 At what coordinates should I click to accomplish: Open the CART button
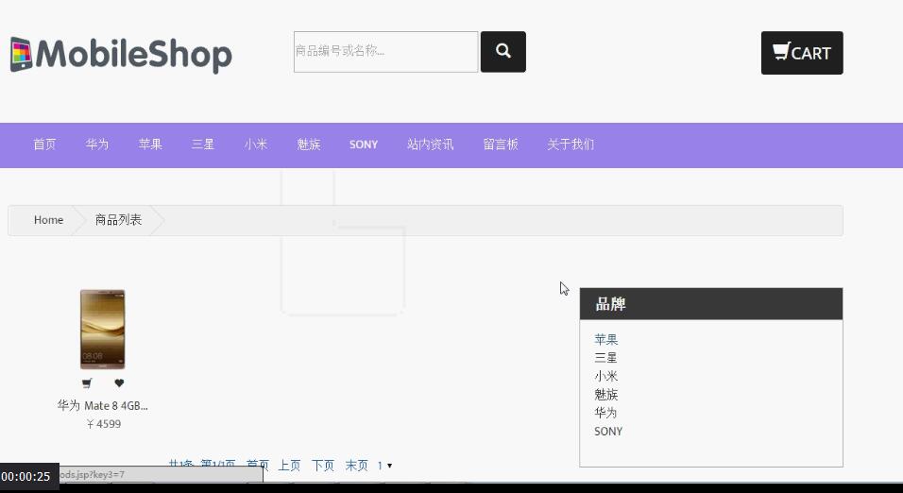coord(802,53)
